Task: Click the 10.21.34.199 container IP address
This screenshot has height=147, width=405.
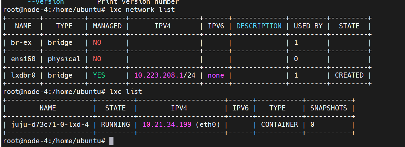Action: point(167,124)
